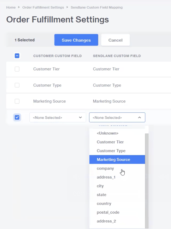Click the Cancel button
171x229 pixels.
[115, 40]
